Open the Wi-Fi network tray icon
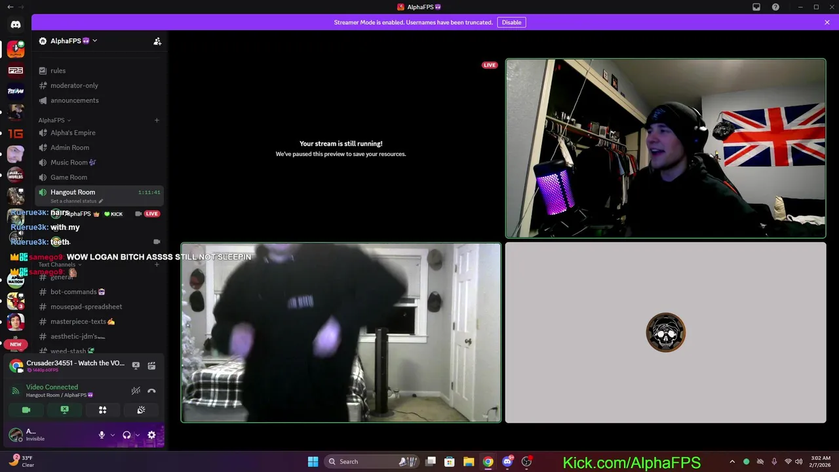The height and width of the screenshot is (472, 839). pyautogui.click(x=788, y=462)
